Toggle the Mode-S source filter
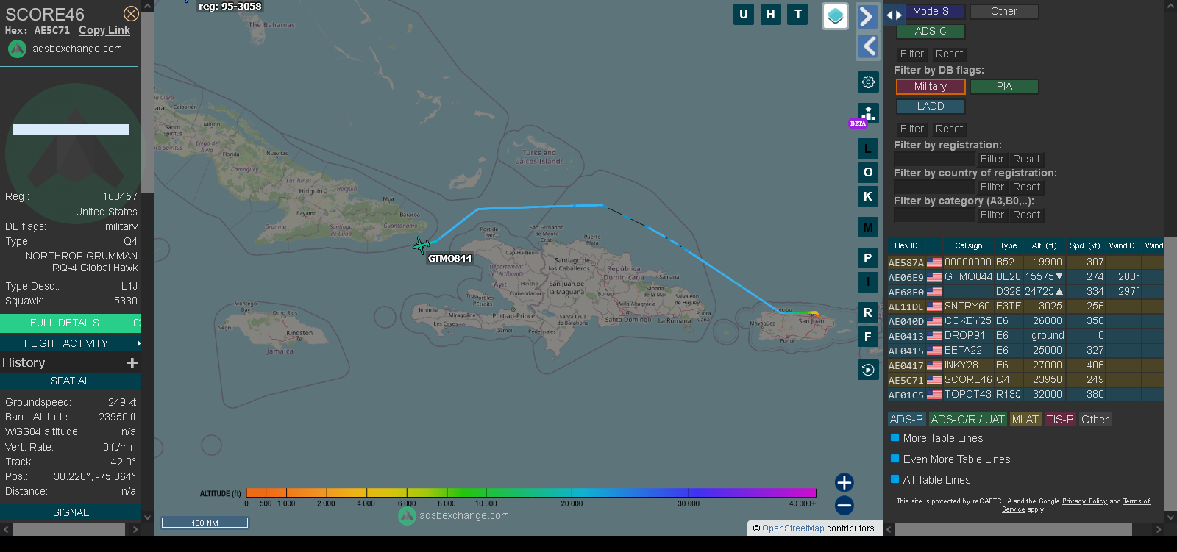This screenshot has width=1177, height=552. point(931,12)
